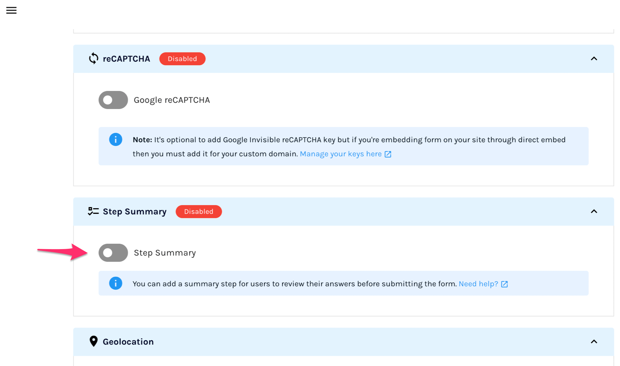The width and height of the screenshot is (620, 366).
Task: Click the reCAPTCHA Disabled badge
Action: point(182,59)
